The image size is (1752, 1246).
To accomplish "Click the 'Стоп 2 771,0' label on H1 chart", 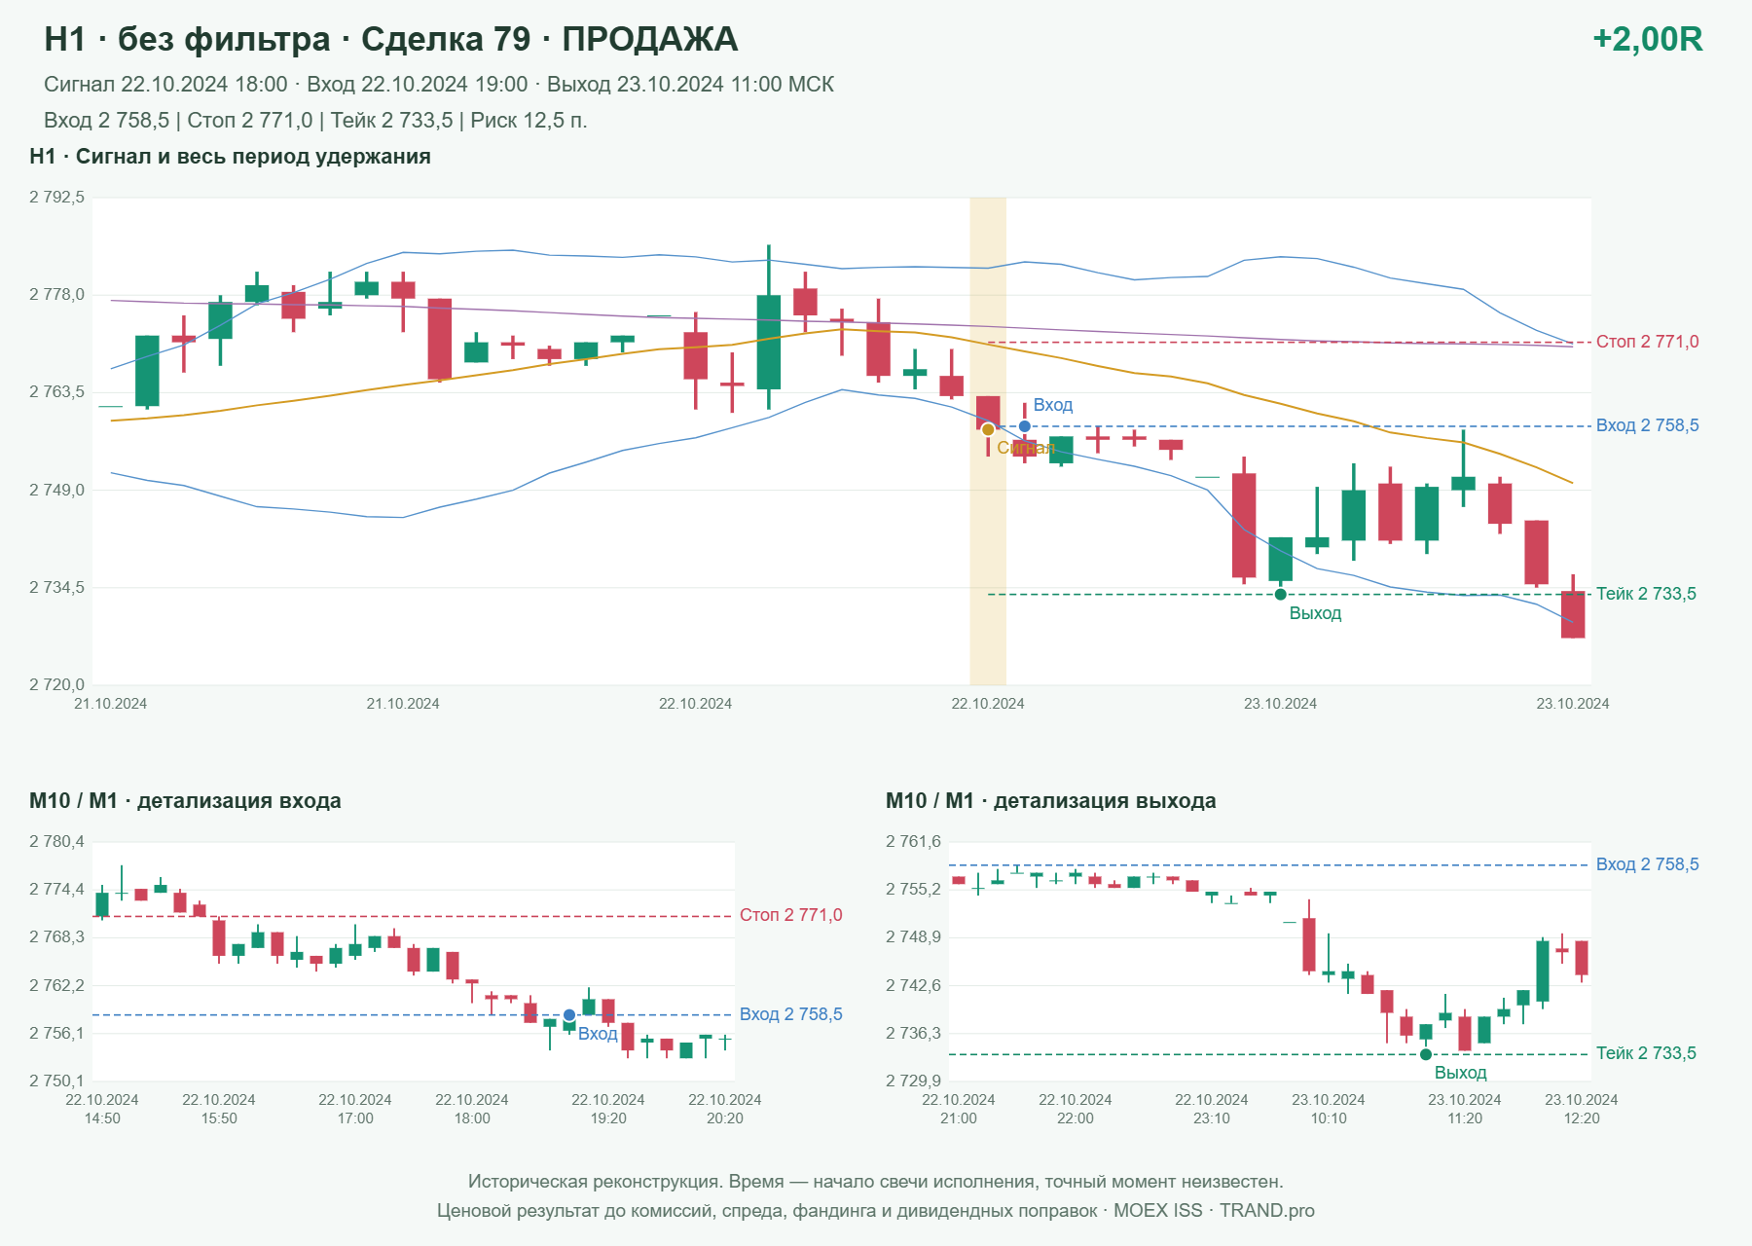I will (1647, 342).
